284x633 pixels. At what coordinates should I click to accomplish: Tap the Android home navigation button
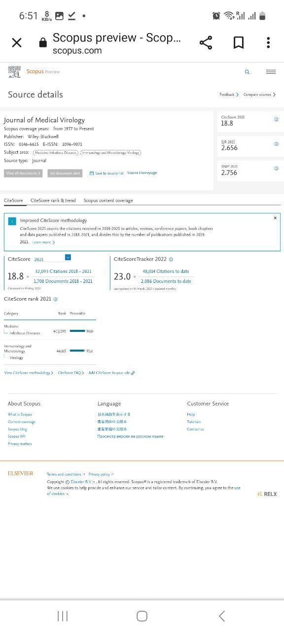tap(142, 616)
